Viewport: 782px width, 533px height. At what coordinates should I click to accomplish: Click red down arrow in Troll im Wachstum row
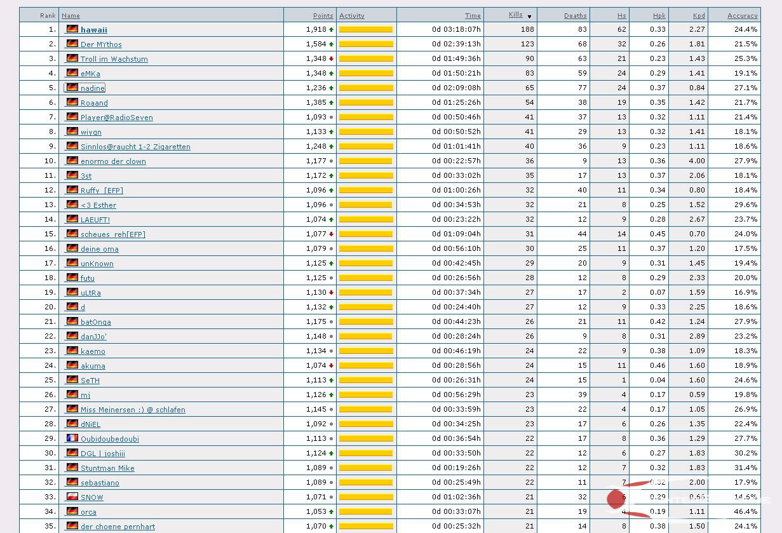[331, 59]
